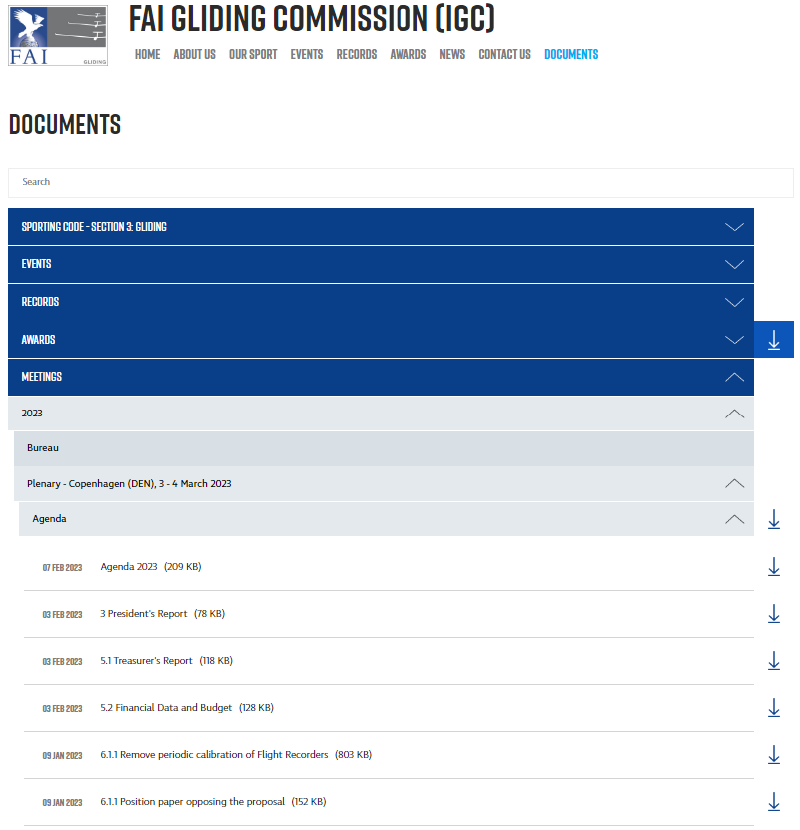Viewport: 800px width, 830px height.
Task: Click into the Search documents field
Action: point(400,182)
